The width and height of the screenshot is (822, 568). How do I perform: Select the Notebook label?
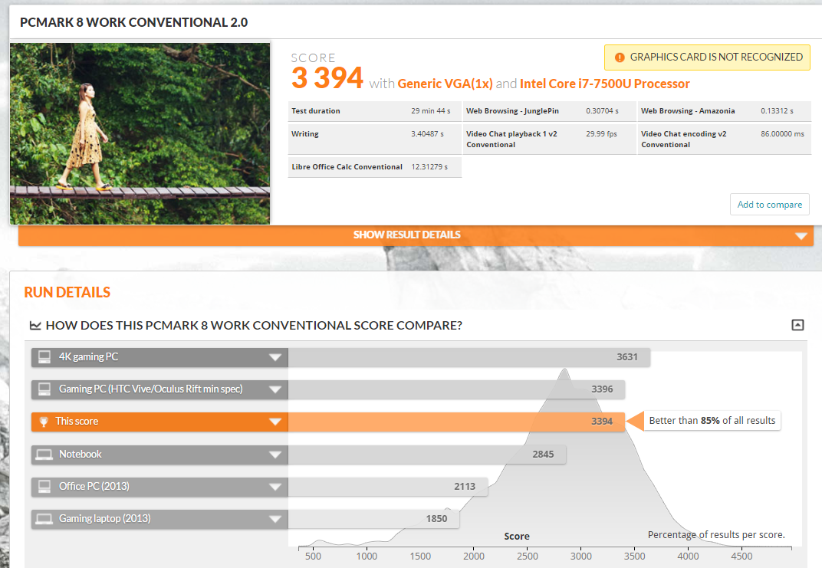point(81,455)
